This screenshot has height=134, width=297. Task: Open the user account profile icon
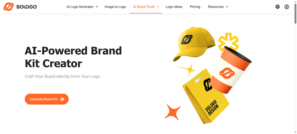pos(287,7)
